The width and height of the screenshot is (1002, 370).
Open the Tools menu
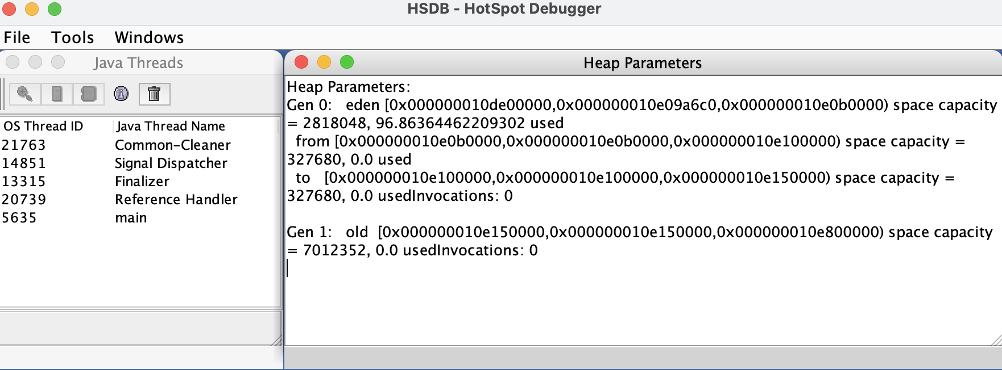click(72, 37)
